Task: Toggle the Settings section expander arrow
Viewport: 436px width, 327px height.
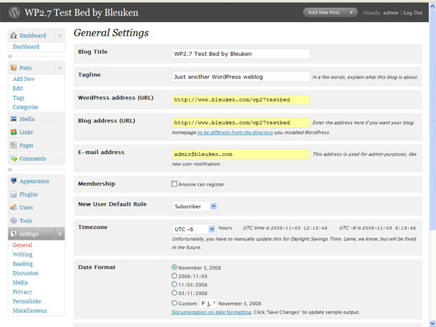Action: [60, 234]
